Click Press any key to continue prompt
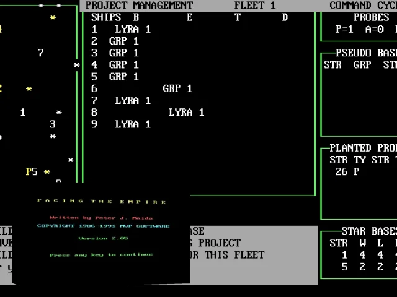The width and height of the screenshot is (397, 297). pos(101,254)
